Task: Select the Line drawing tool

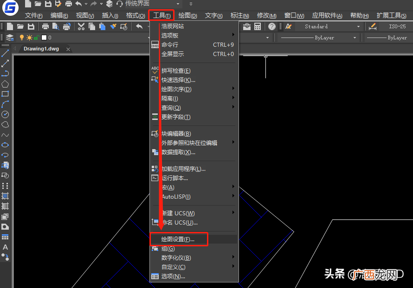Action: point(5,53)
